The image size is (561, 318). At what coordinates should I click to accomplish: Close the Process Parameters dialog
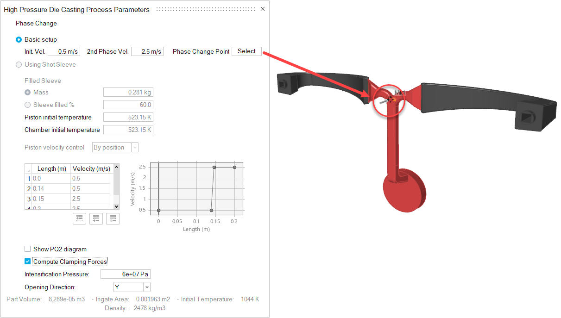pyautogui.click(x=263, y=9)
